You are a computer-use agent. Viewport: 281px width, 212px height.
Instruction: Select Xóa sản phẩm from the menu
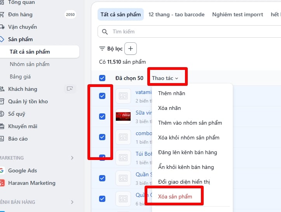pos(175,196)
